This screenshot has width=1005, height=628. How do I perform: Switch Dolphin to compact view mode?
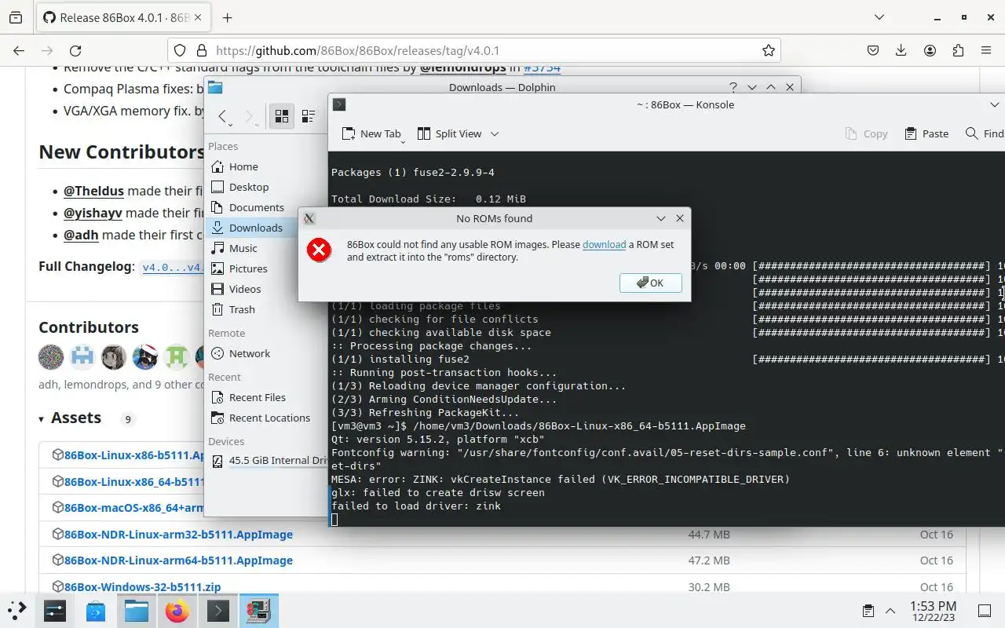[308, 116]
